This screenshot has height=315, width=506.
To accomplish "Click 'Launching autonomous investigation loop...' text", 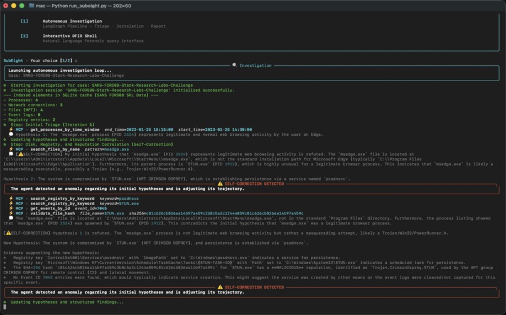I will (x=60, y=70).
